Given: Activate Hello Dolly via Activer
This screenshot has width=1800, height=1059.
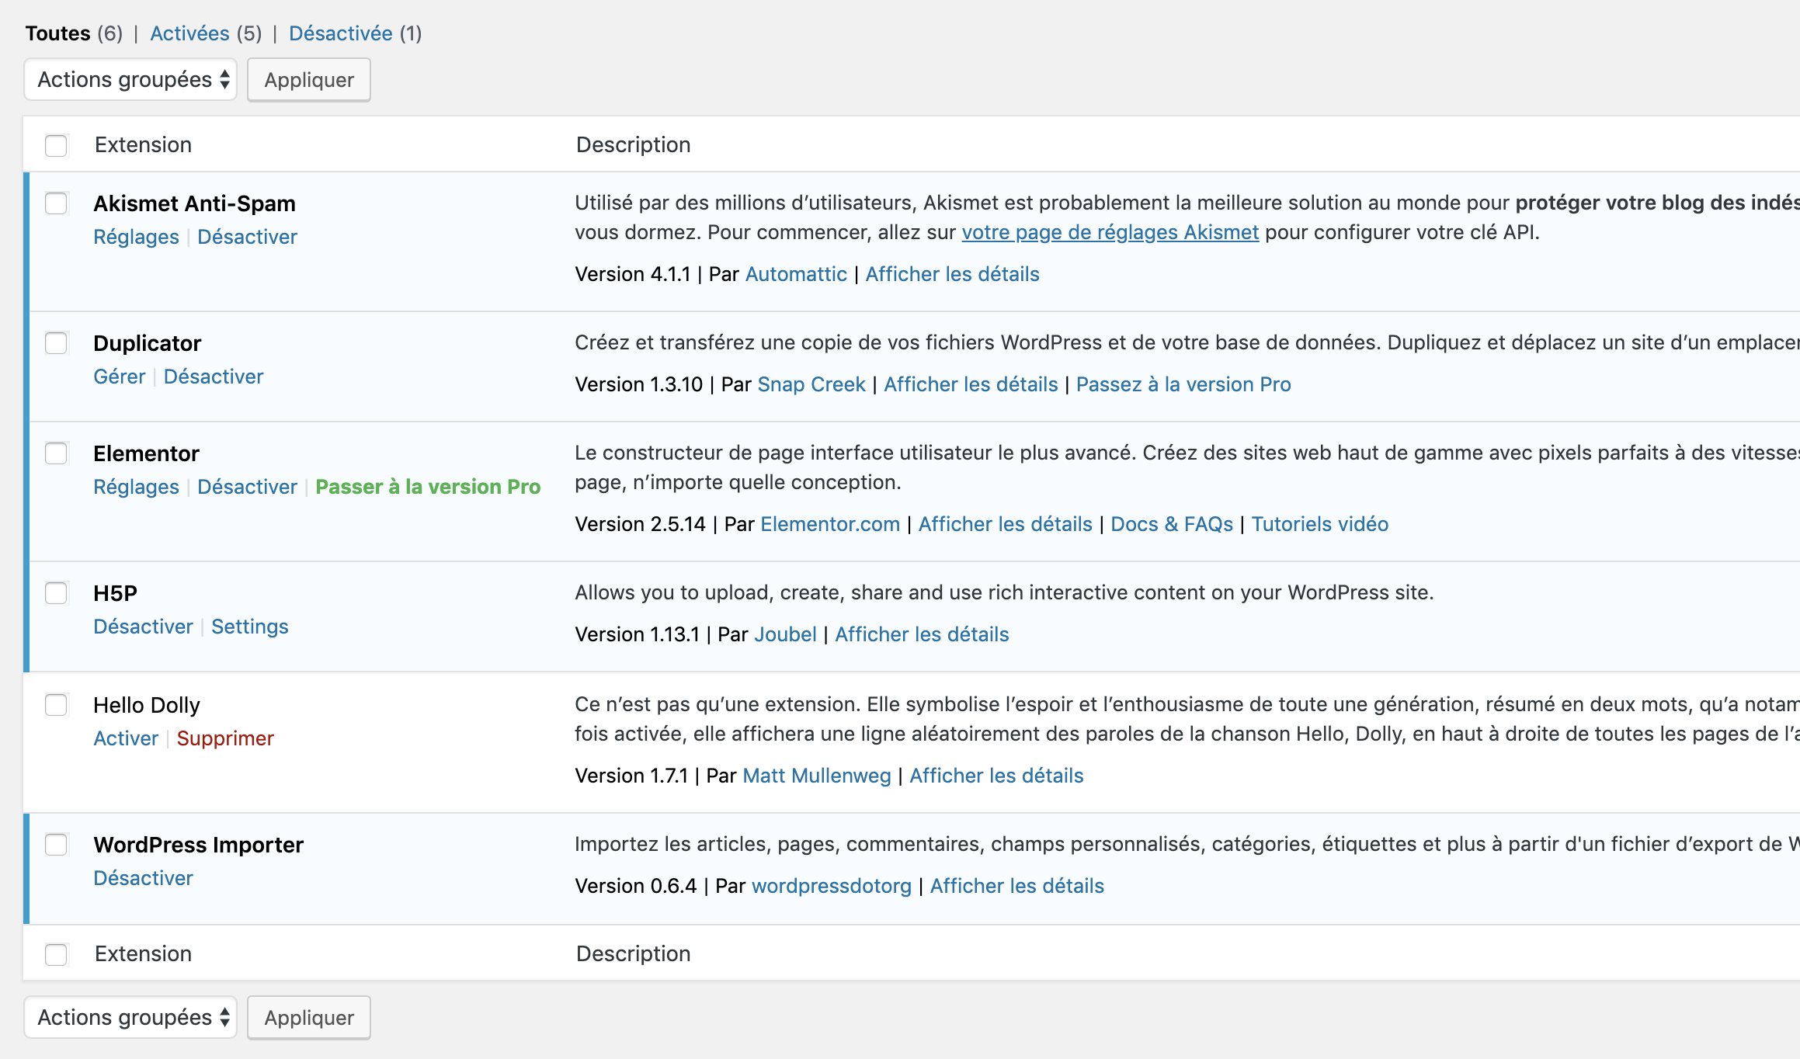Looking at the screenshot, I should pyautogui.click(x=126, y=738).
